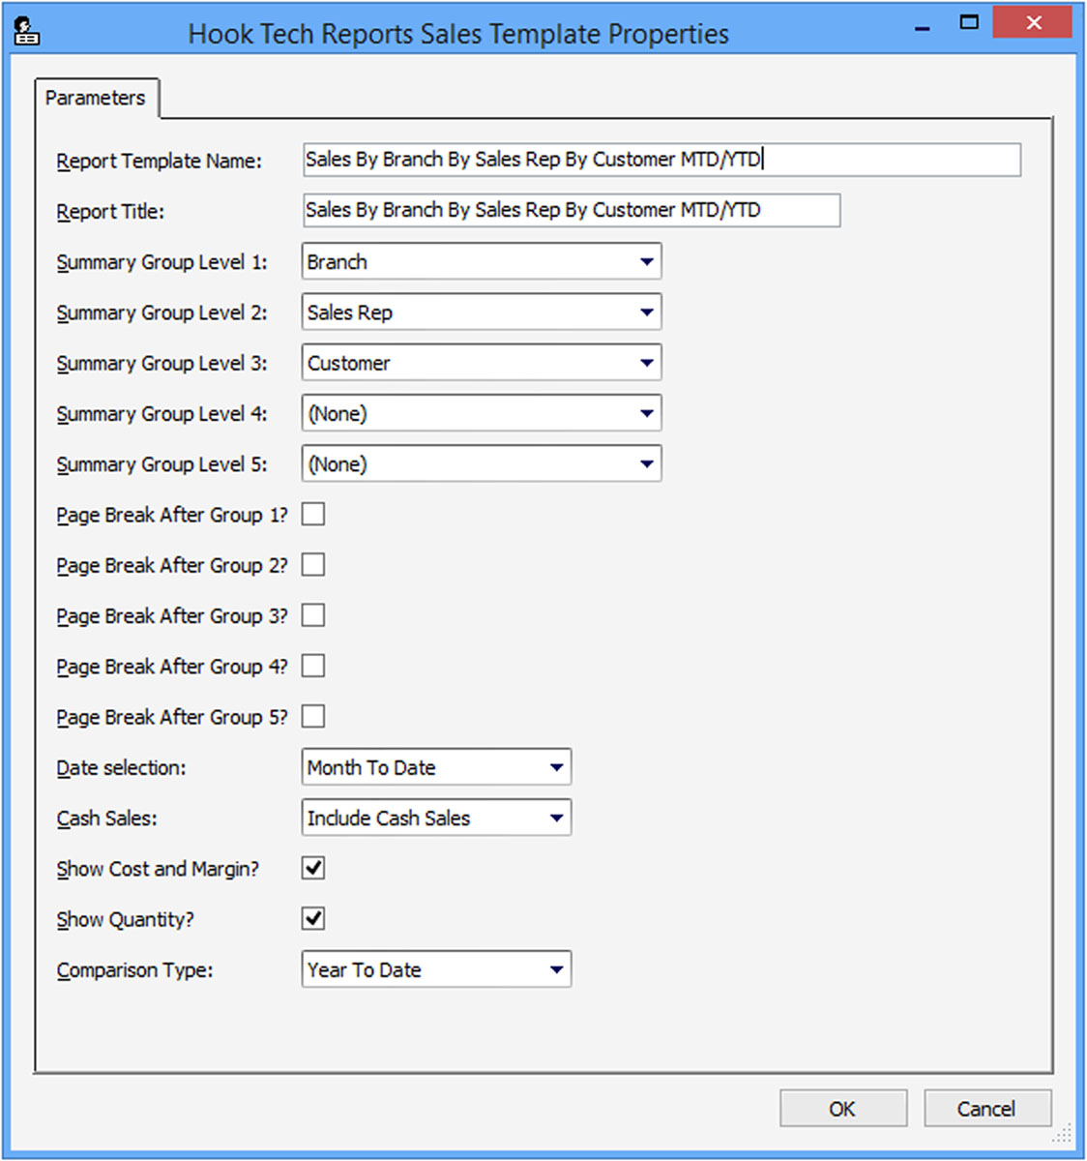Click the Report Template Name field
1087x1161 pixels.
coord(661,160)
